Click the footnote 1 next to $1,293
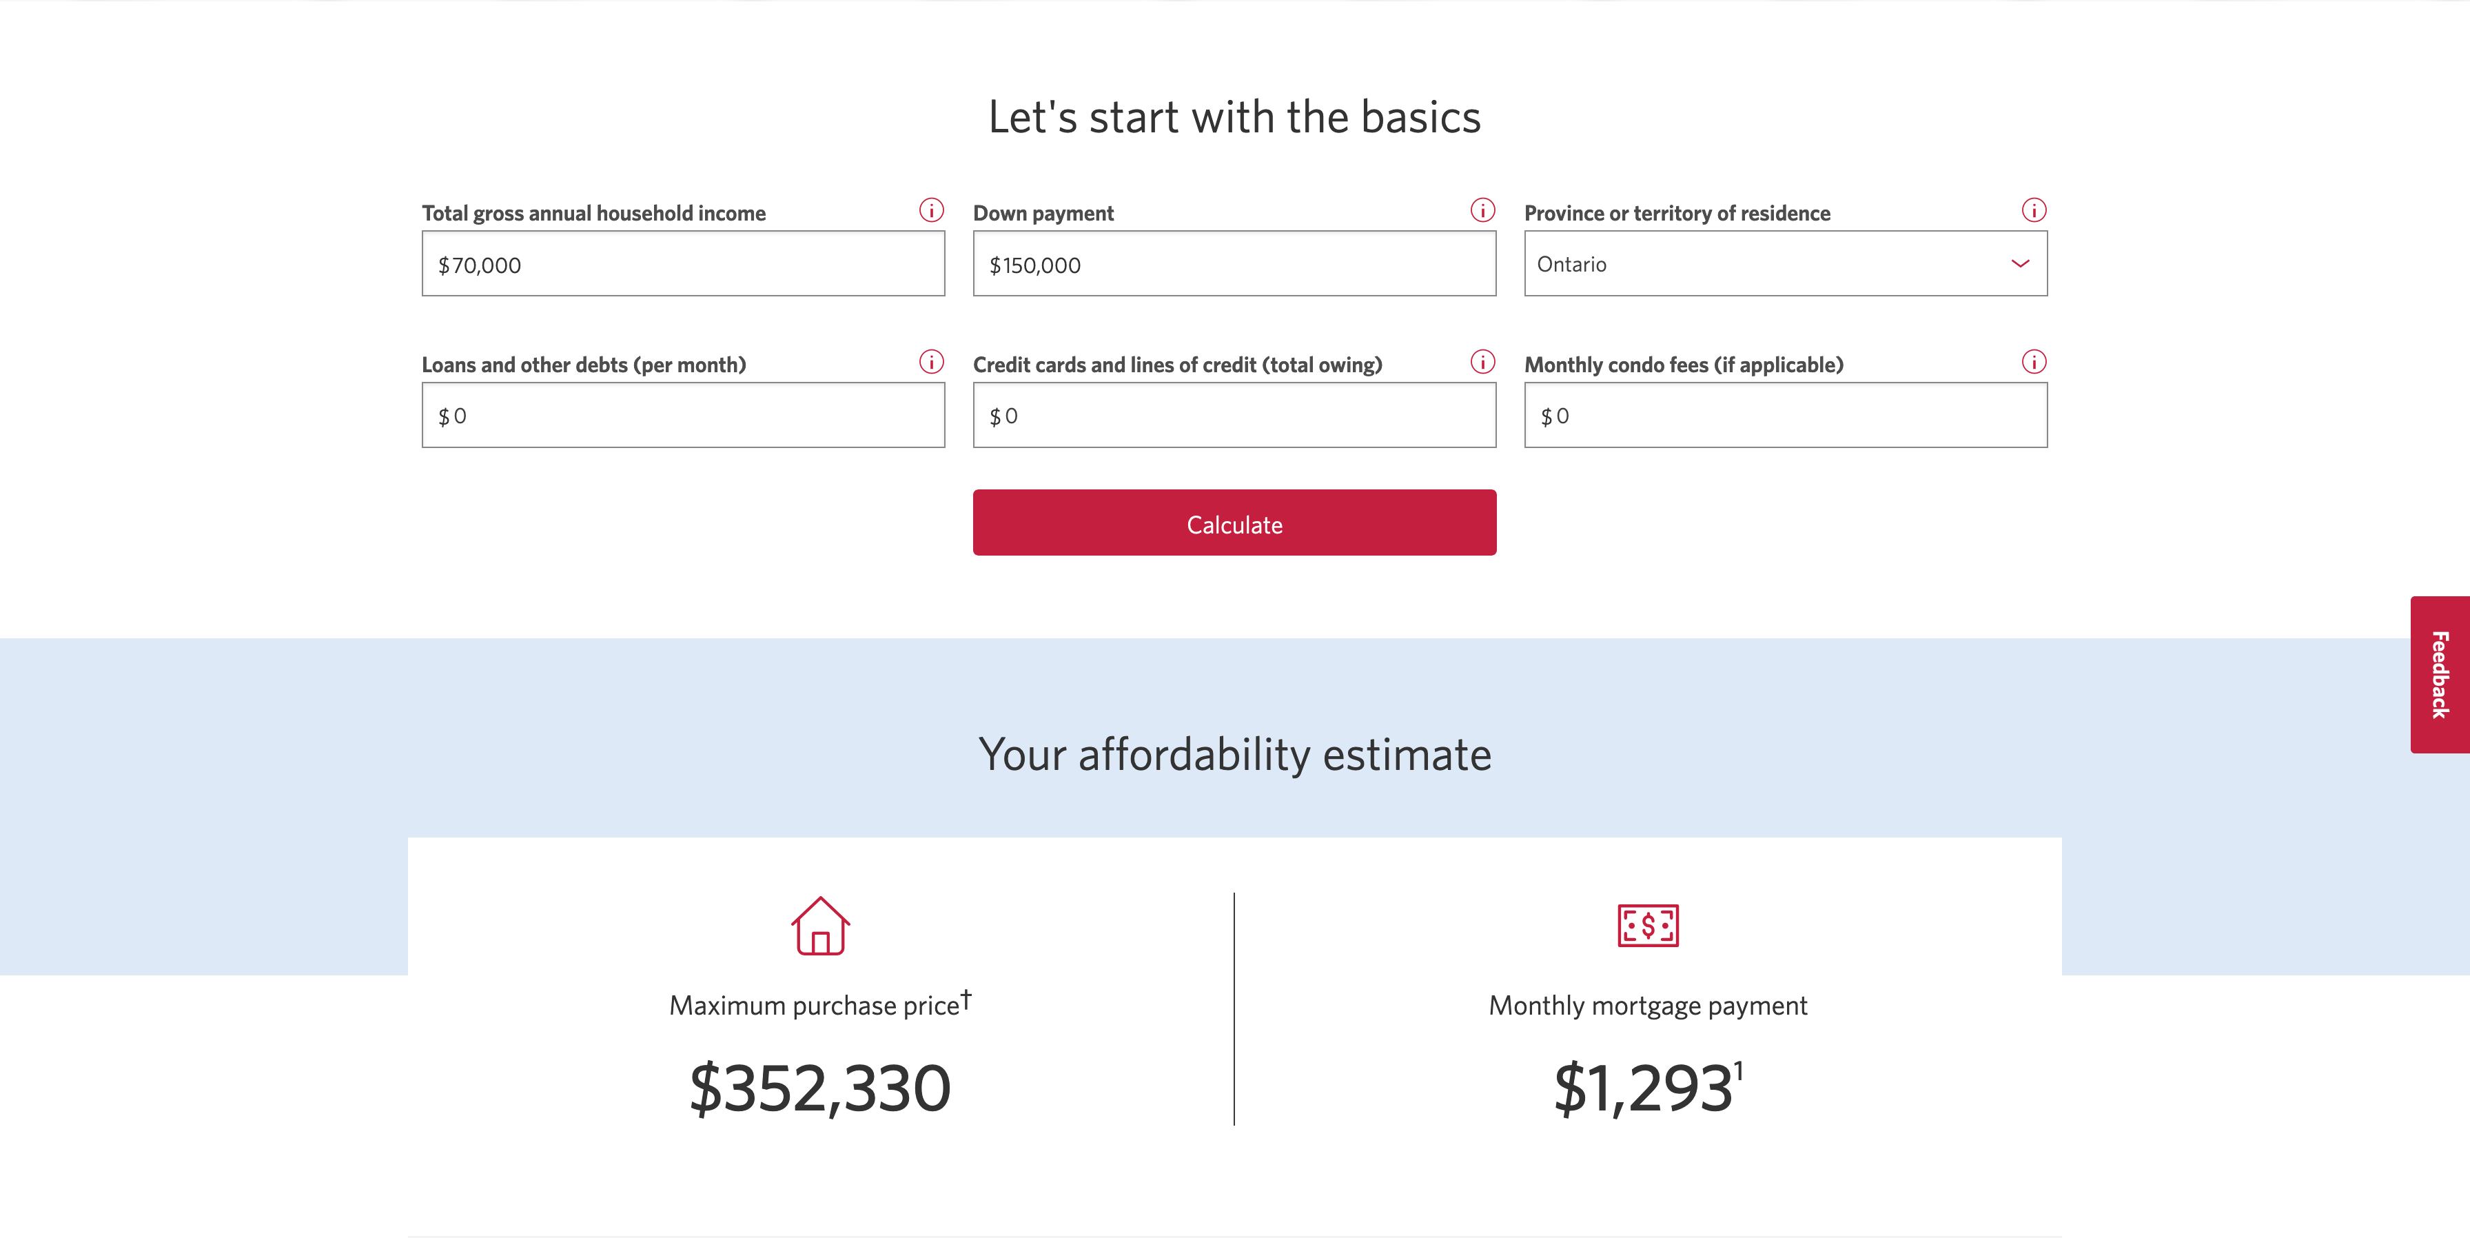This screenshot has width=2470, height=1238. click(x=1738, y=1070)
